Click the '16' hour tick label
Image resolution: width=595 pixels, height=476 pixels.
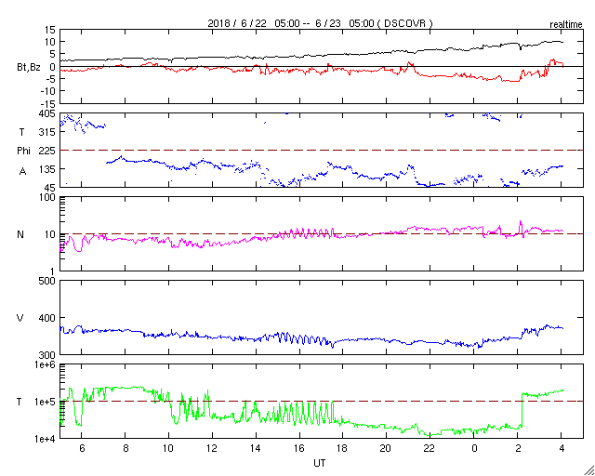click(x=299, y=448)
